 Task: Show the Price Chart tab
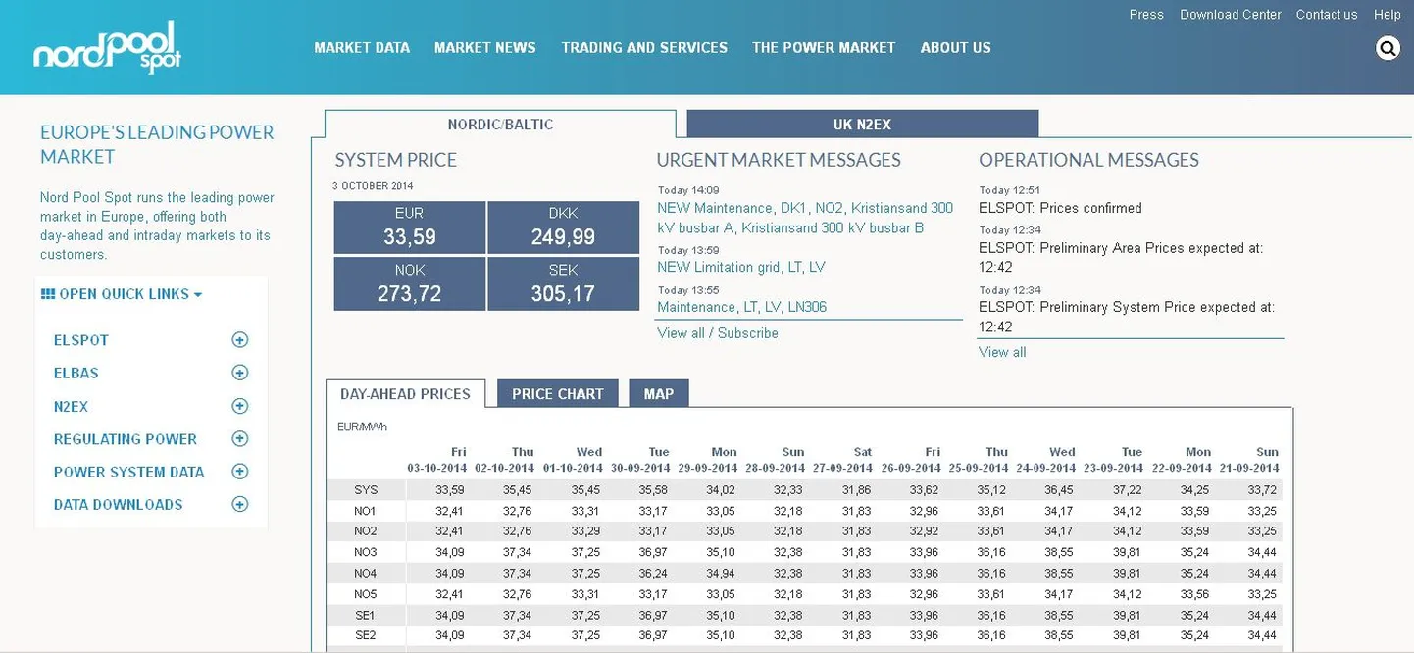coord(558,393)
